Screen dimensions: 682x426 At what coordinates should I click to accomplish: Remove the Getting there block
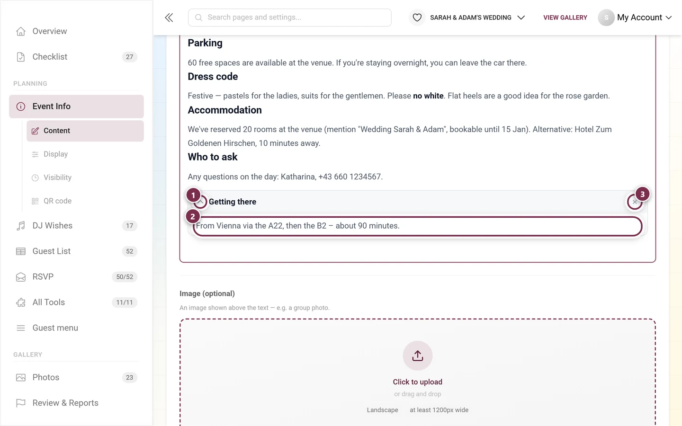tap(635, 202)
